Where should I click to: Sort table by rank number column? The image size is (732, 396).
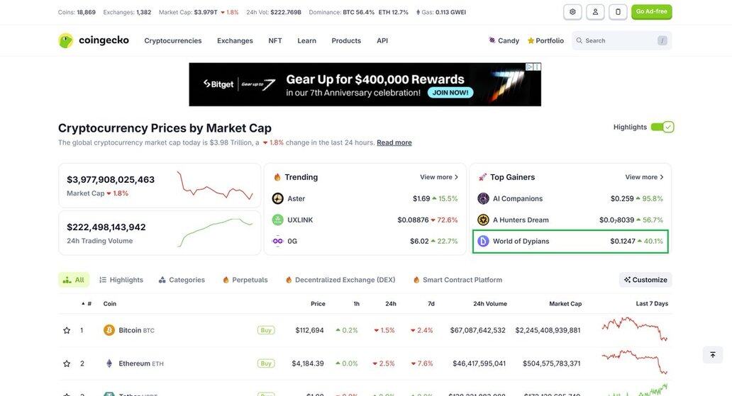pyautogui.click(x=87, y=304)
